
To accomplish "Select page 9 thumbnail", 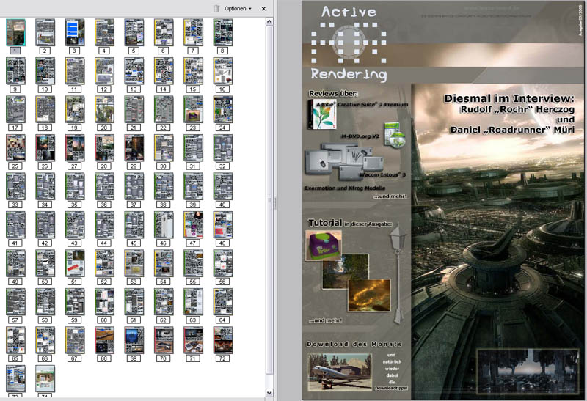I will coord(15,71).
